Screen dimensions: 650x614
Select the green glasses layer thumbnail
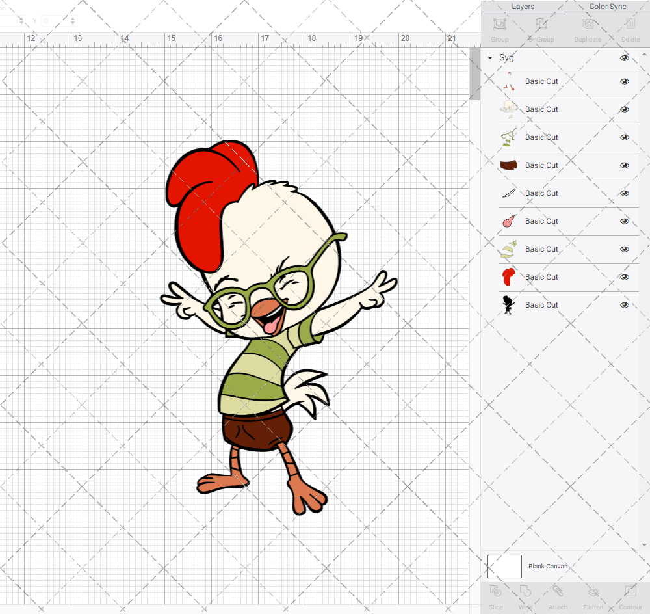click(509, 137)
